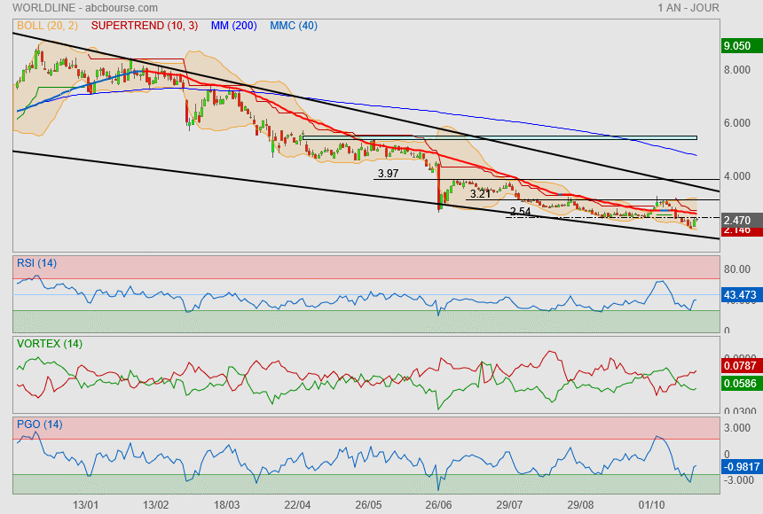Screen dimensions: 763x514
Task: Click the MM (200) moving average label
Action: (233, 26)
